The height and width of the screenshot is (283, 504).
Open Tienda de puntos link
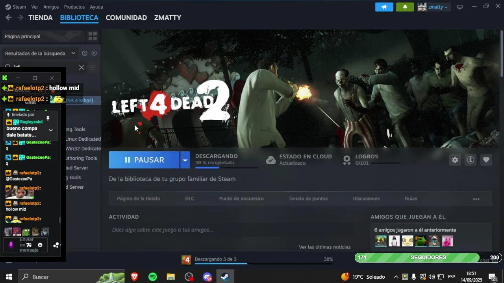tap(308, 198)
